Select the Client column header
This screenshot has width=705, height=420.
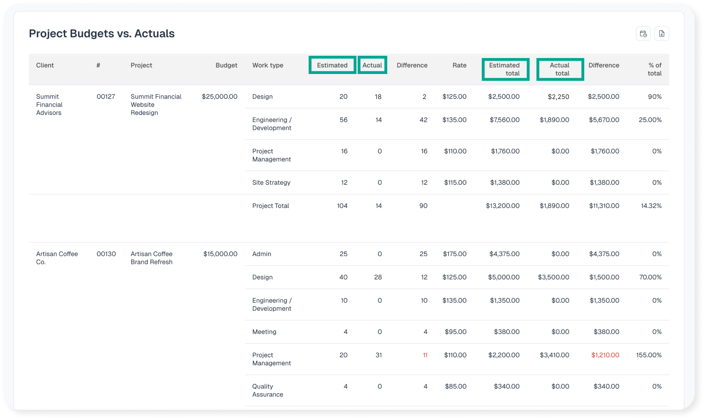click(45, 65)
